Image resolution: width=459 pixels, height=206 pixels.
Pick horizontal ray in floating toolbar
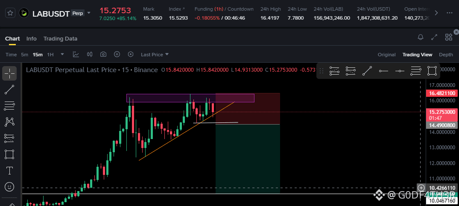383,71
